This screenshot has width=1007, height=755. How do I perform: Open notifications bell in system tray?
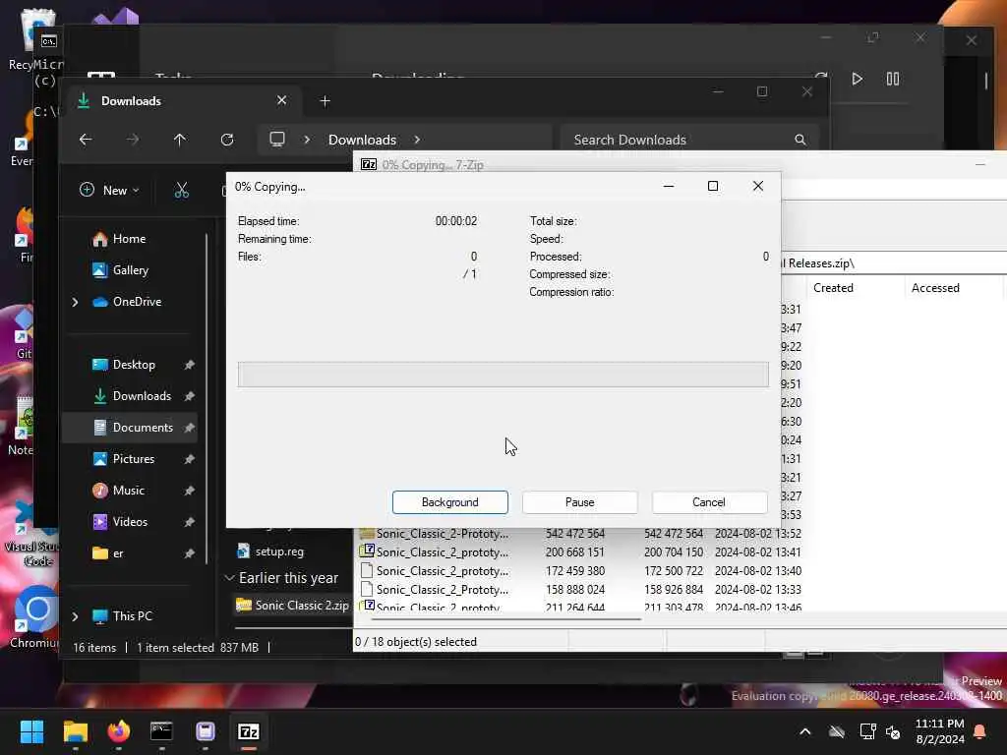click(x=980, y=731)
